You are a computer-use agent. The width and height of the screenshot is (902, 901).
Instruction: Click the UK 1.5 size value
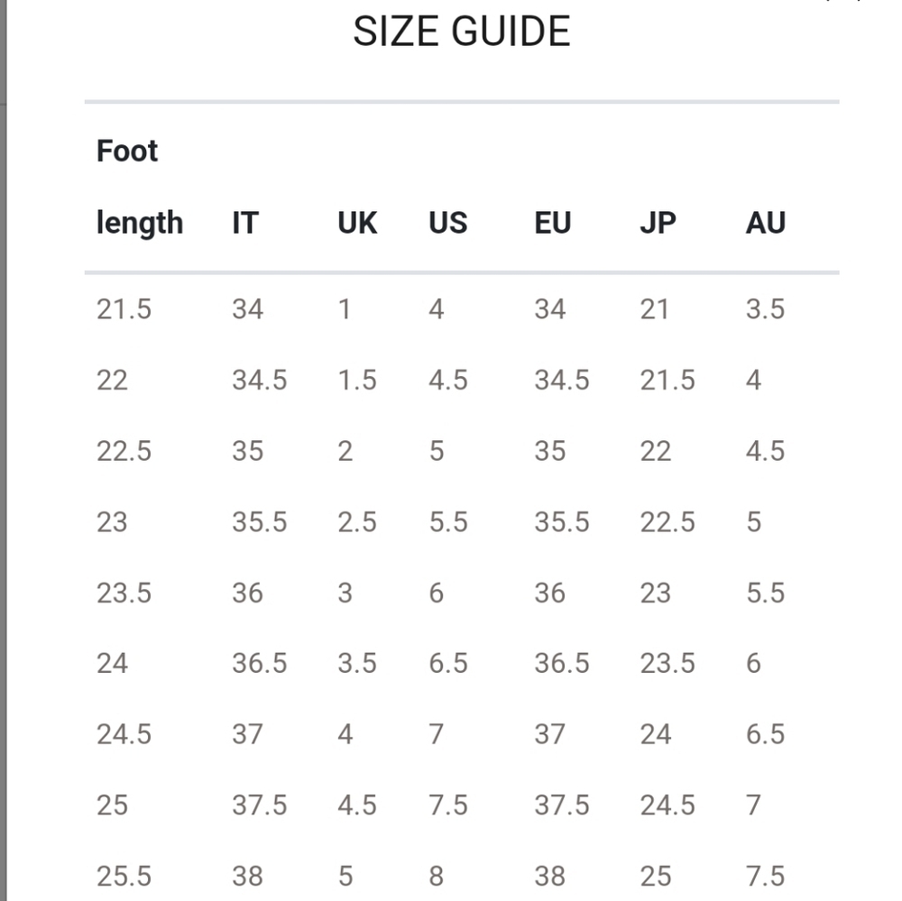[357, 381]
